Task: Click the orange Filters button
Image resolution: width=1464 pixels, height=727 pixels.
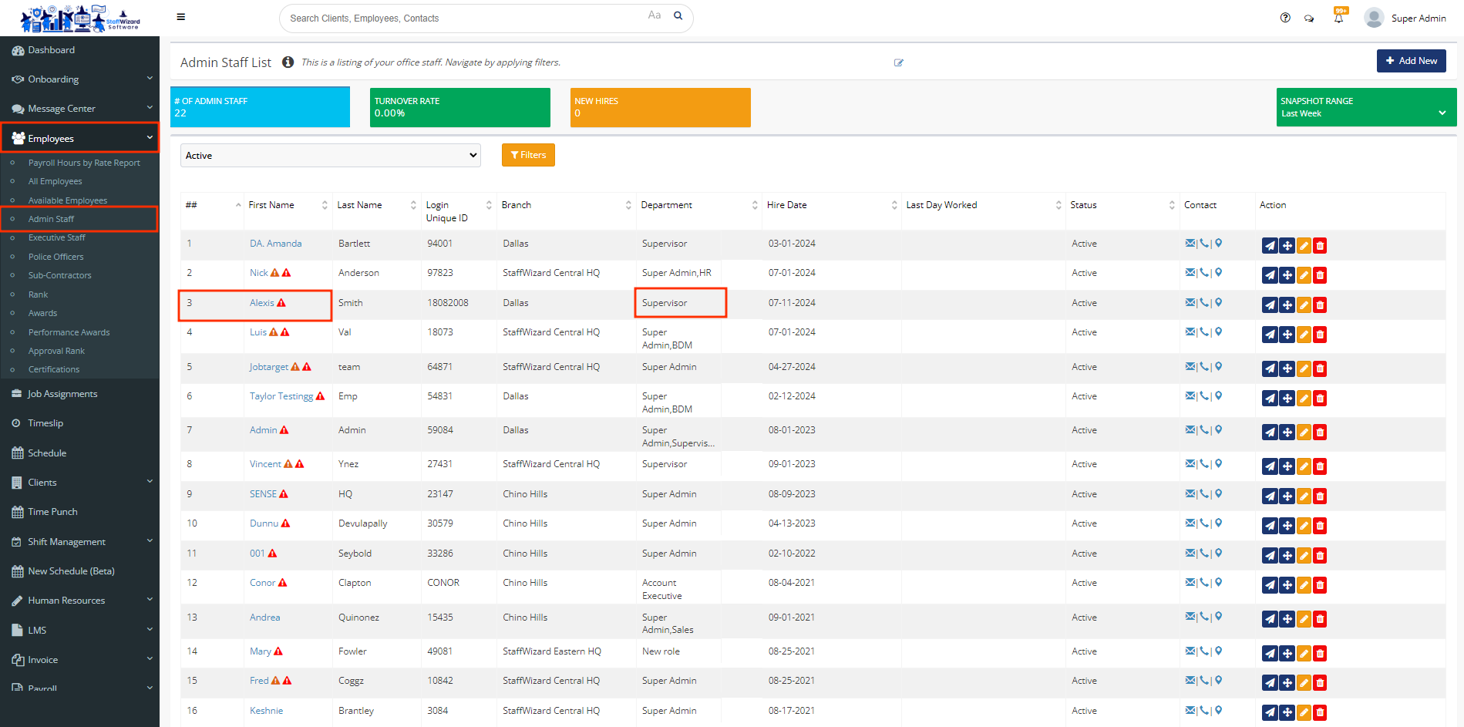Action: (528, 155)
